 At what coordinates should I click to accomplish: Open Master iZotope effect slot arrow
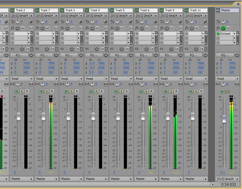(x=235, y=33)
